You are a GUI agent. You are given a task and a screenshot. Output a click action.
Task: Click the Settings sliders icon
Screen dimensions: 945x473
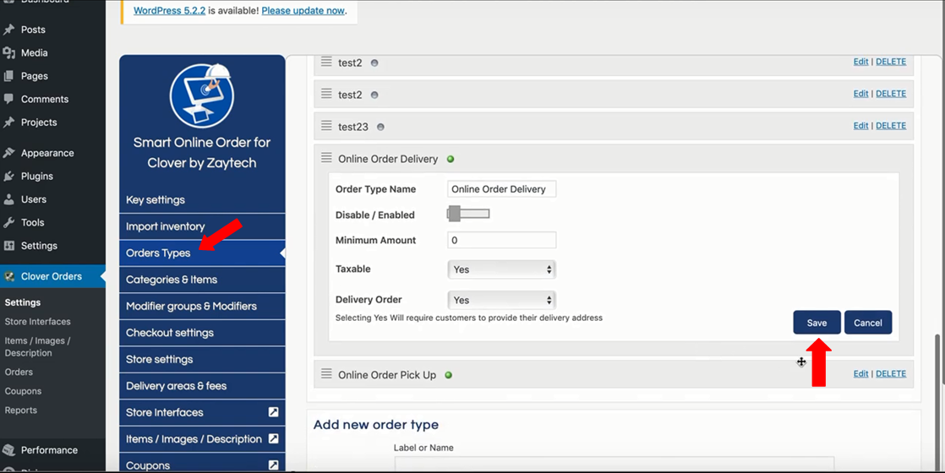click(x=9, y=246)
